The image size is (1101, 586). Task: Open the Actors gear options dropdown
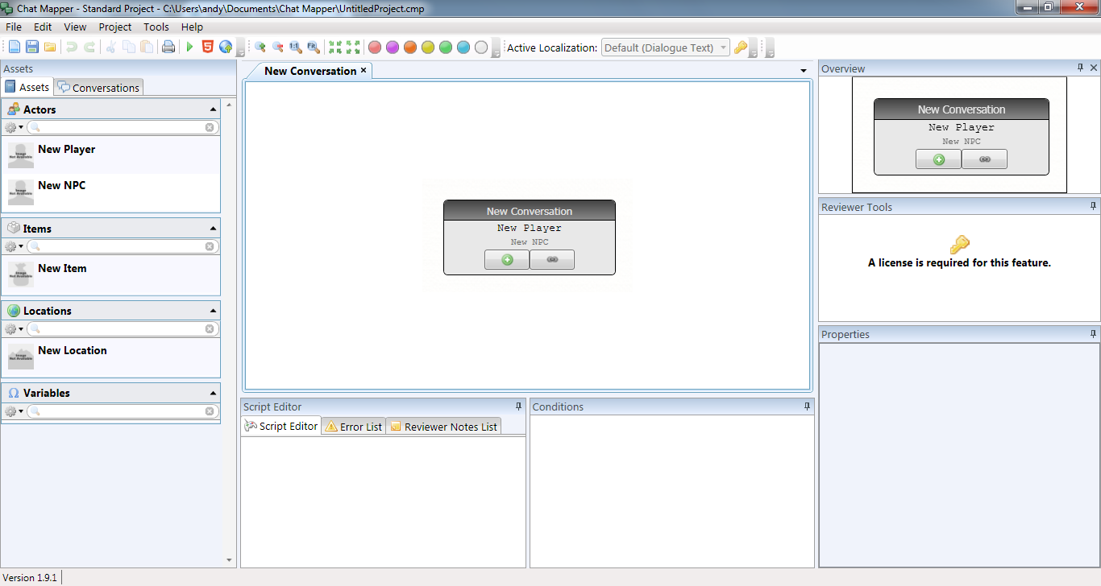pyautogui.click(x=14, y=127)
